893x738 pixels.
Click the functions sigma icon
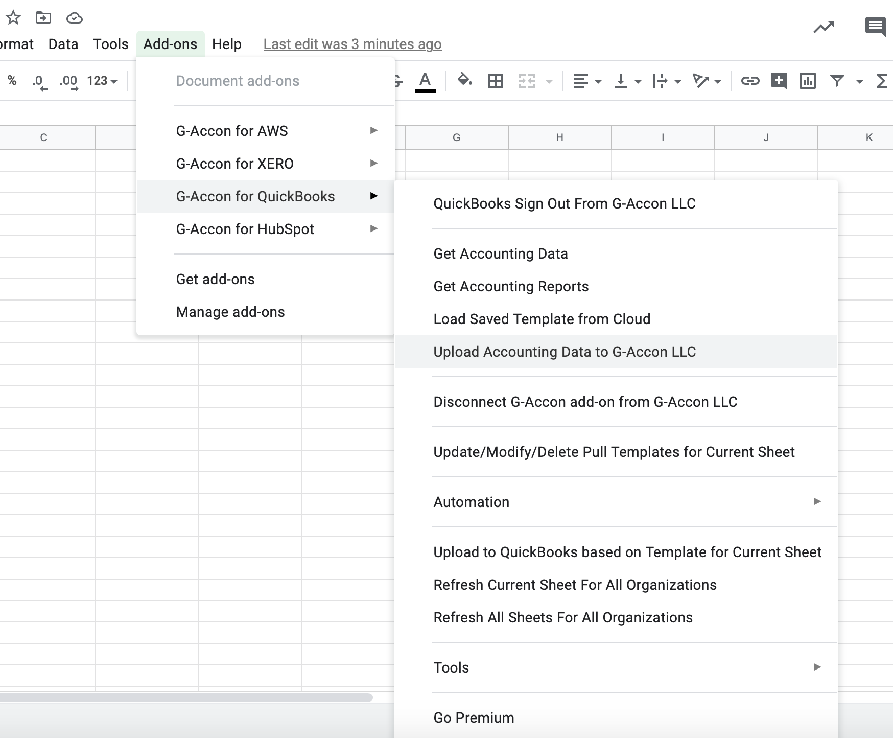882,81
